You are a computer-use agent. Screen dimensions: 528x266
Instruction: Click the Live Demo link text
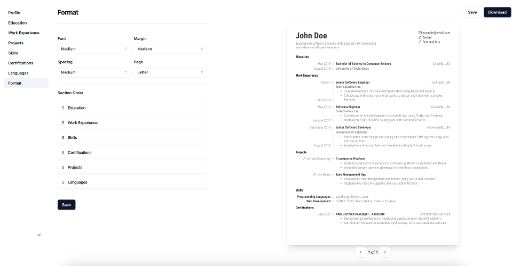(324, 174)
